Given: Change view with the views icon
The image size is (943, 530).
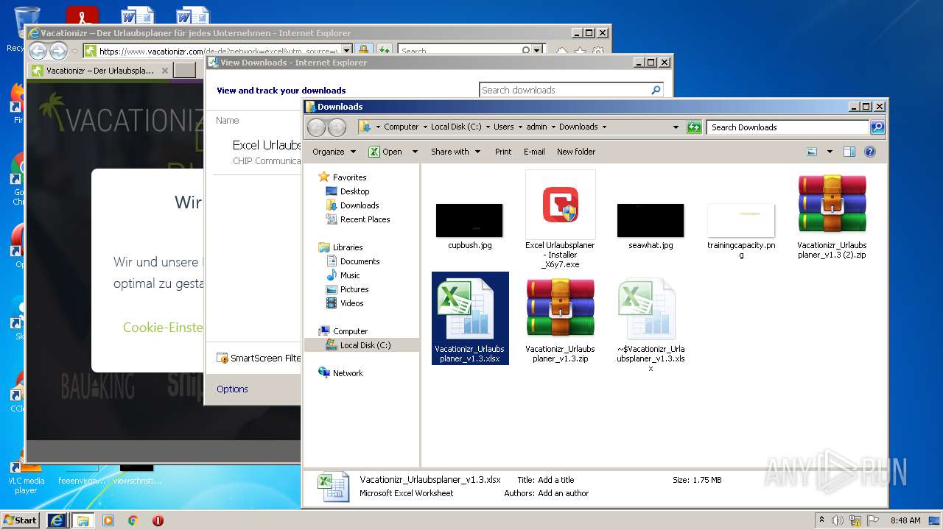Looking at the screenshot, I should coord(812,152).
